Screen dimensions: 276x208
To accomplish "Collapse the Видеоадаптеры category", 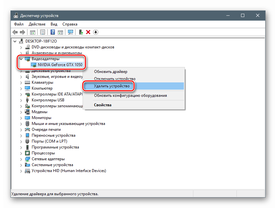I will [21, 59].
